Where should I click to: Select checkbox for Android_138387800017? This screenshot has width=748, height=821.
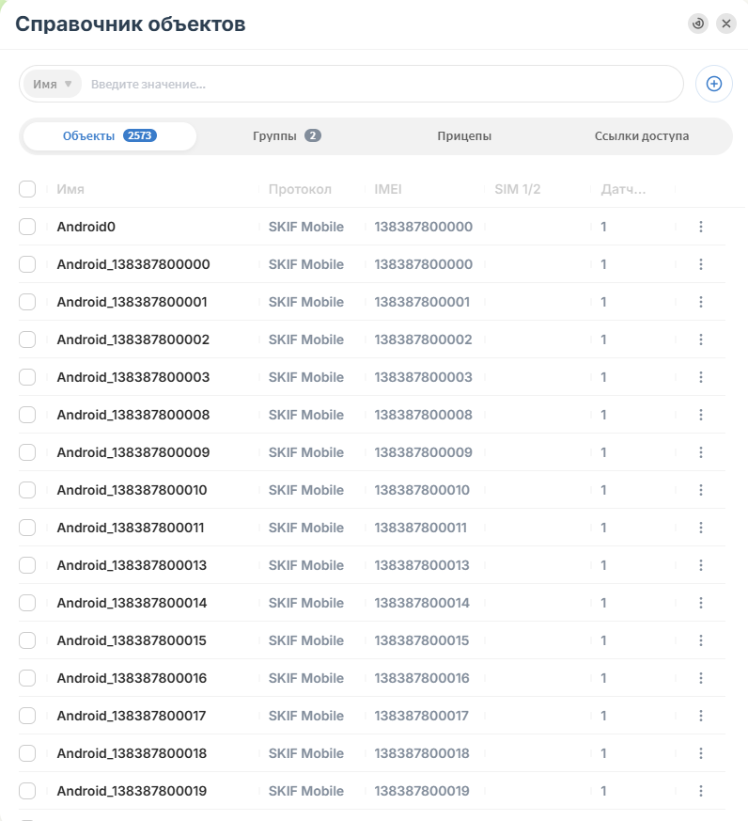click(27, 716)
